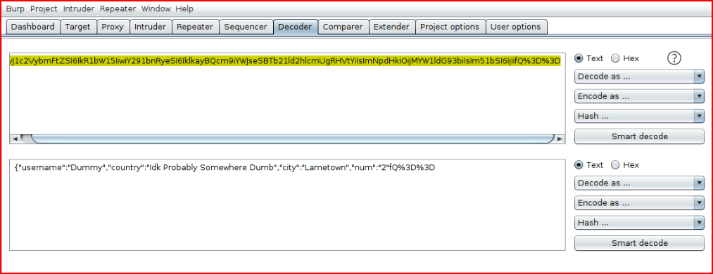The height and width of the screenshot is (274, 713).
Task: Switch to the Extender tab
Action: pos(391,27)
